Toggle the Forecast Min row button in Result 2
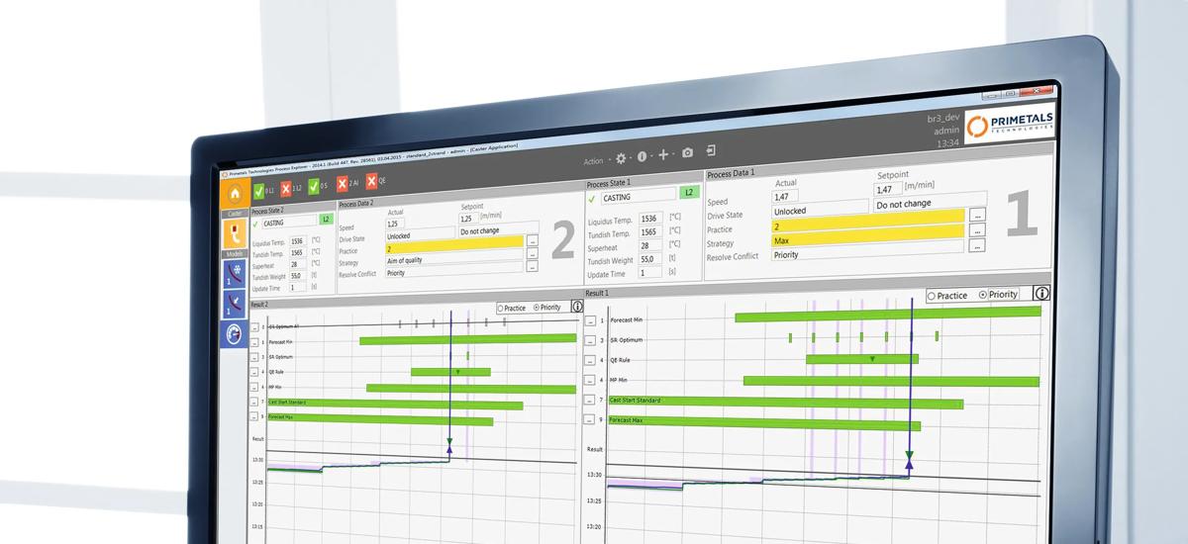The image size is (1188, 544). tap(254, 342)
